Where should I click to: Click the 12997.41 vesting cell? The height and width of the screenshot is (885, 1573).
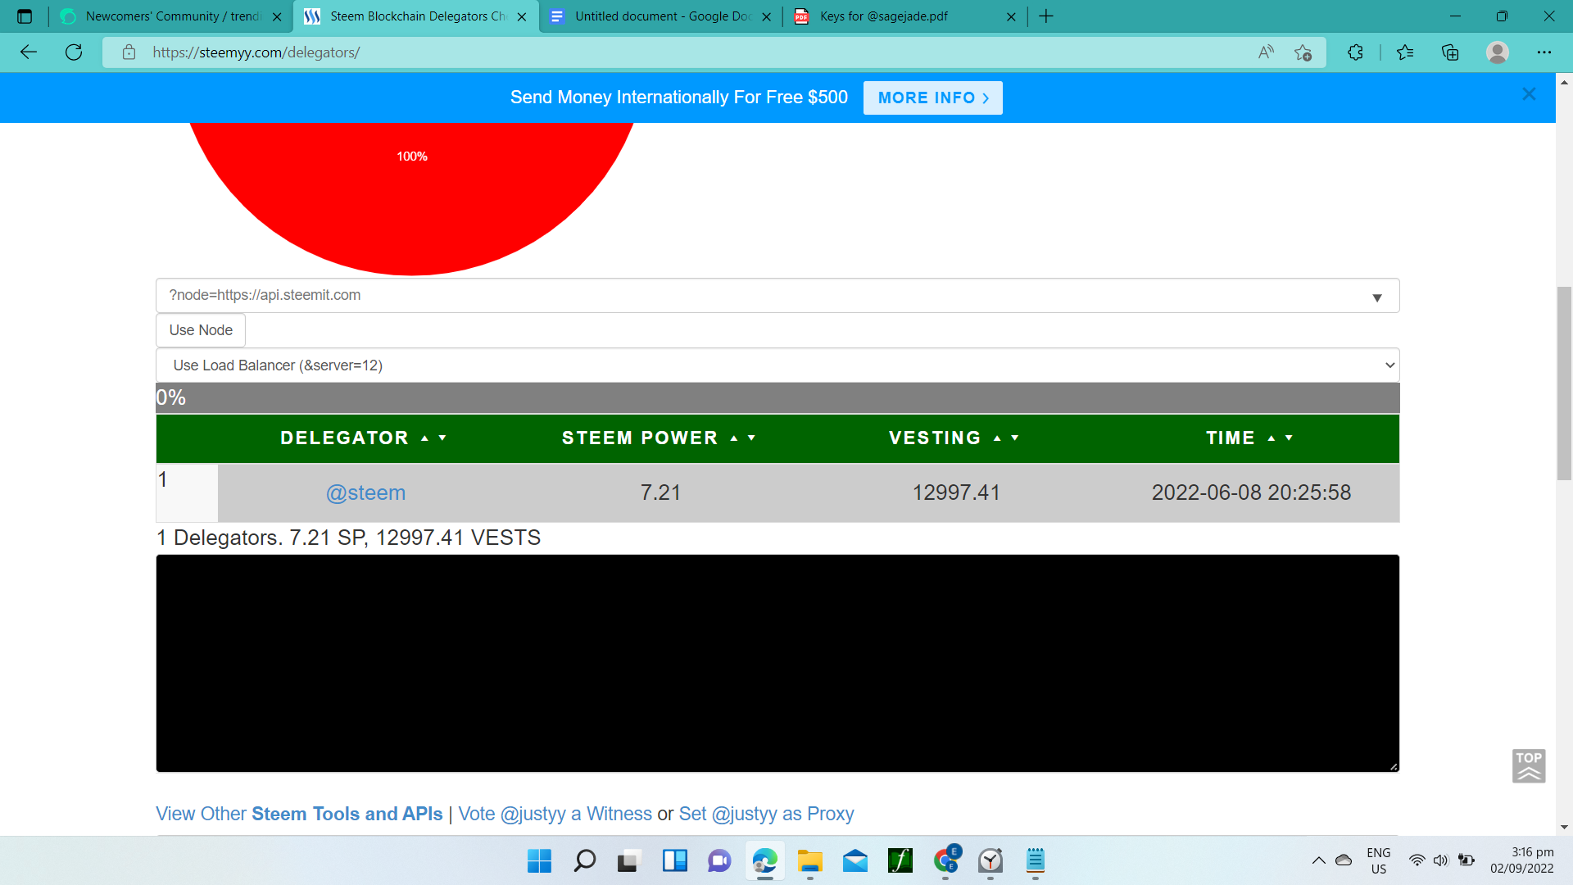click(x=956, y=492)
